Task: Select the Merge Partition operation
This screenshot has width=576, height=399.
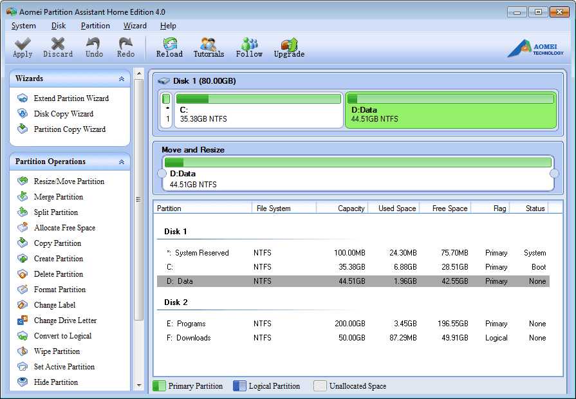Action: click(x=58, y=197)
